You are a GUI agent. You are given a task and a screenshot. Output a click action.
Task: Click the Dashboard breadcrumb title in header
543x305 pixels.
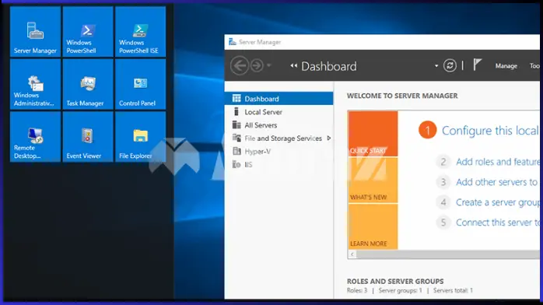[x=328, y=66]
